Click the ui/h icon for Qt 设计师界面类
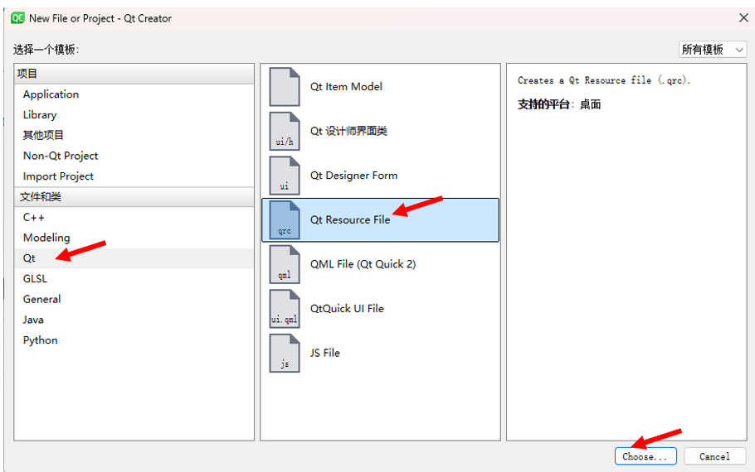The height and width of the screenshot is (472, 755). [x=285, y=131]
